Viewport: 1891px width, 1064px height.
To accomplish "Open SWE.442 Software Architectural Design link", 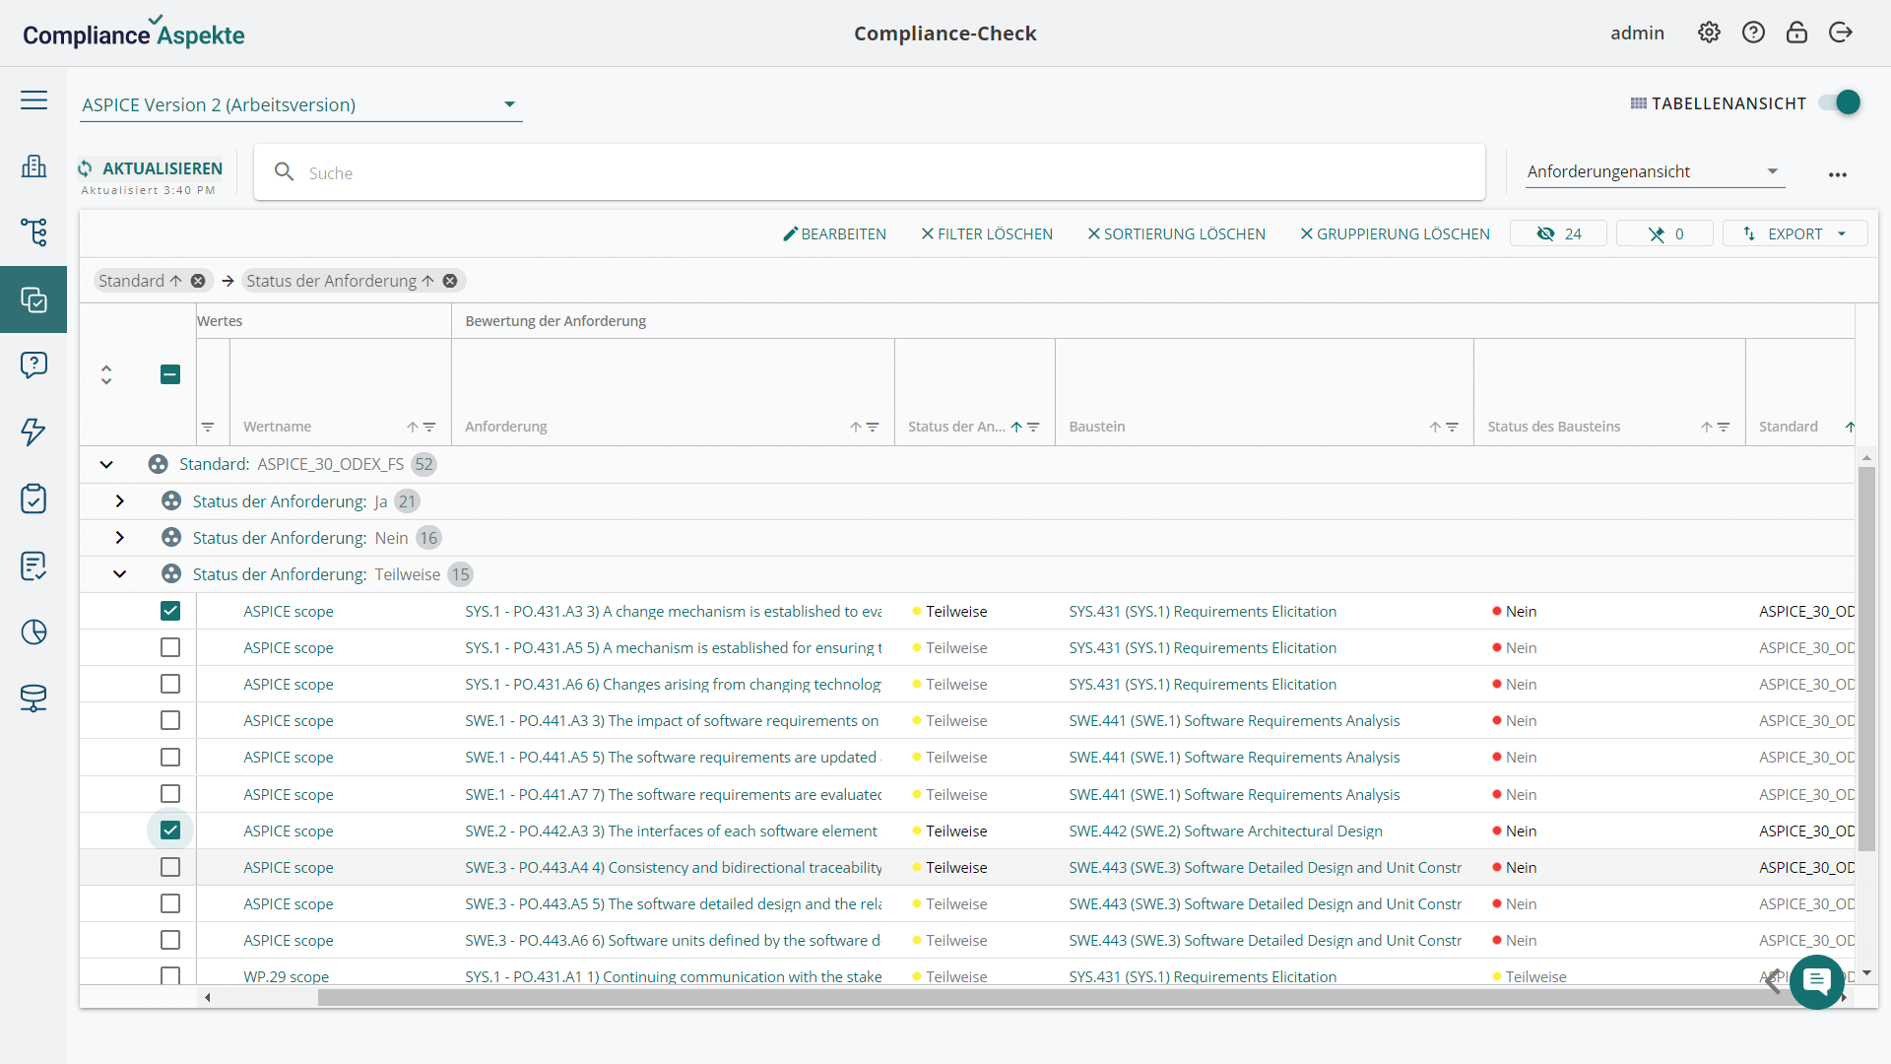I will click(1225, 831).
